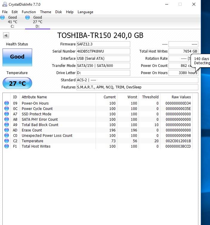Image resolution: width=210 pixels, height=225 pixels.
Task: Click the Total Bad Block Count orb
Action: (x=7, y=125)
